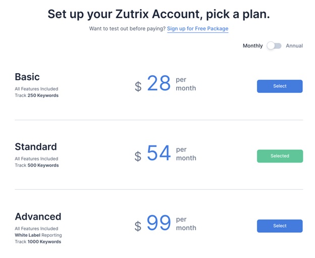Select the Basic plan button

pos(280,86)
